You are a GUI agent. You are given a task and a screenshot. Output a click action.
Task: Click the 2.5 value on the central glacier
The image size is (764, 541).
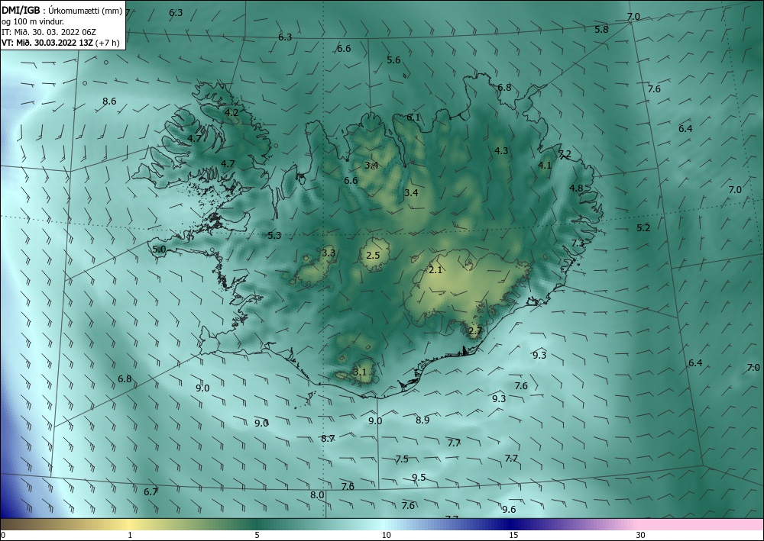(x=373, y=256)
